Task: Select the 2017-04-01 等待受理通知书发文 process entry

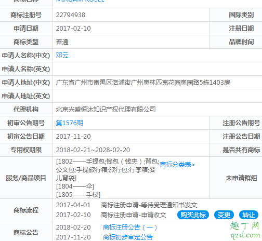Action: click(x=127, y=205)
